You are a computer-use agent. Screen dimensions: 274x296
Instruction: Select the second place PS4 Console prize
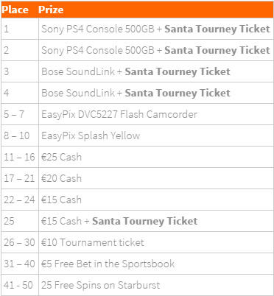pos(155,50)
